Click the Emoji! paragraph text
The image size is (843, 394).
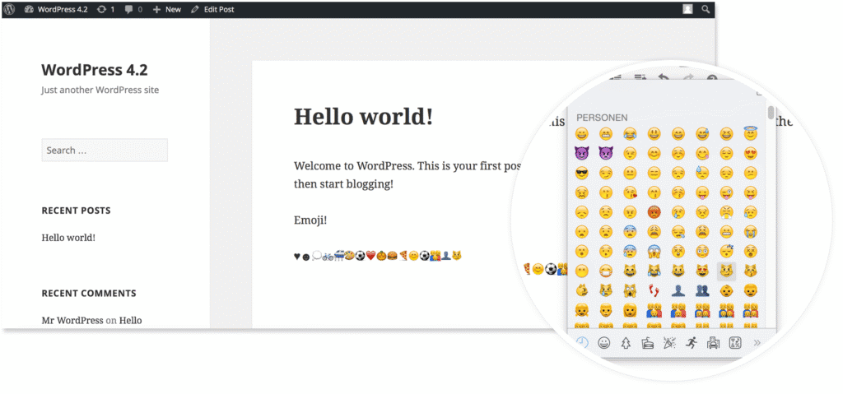310,220
